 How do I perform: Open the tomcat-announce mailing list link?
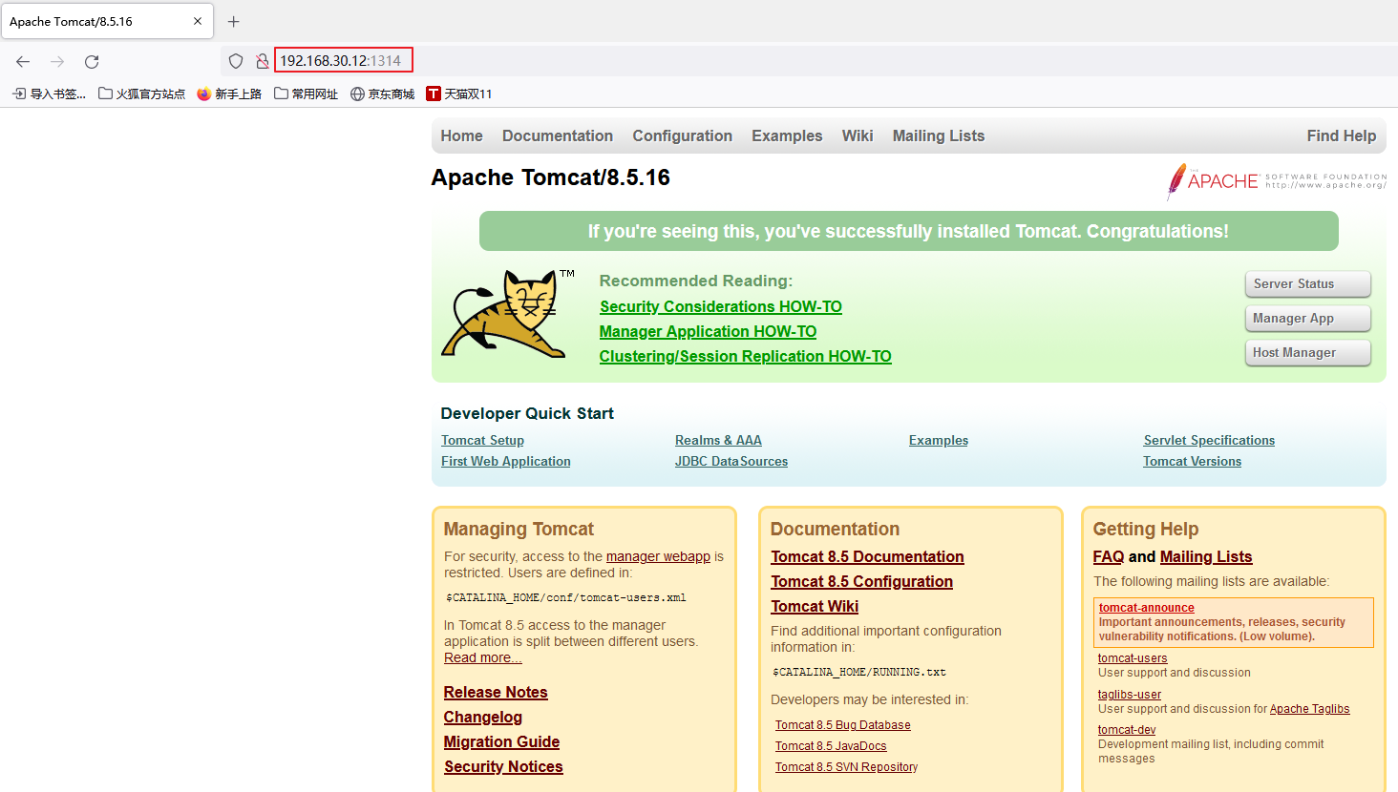[x=1146, y=608]
